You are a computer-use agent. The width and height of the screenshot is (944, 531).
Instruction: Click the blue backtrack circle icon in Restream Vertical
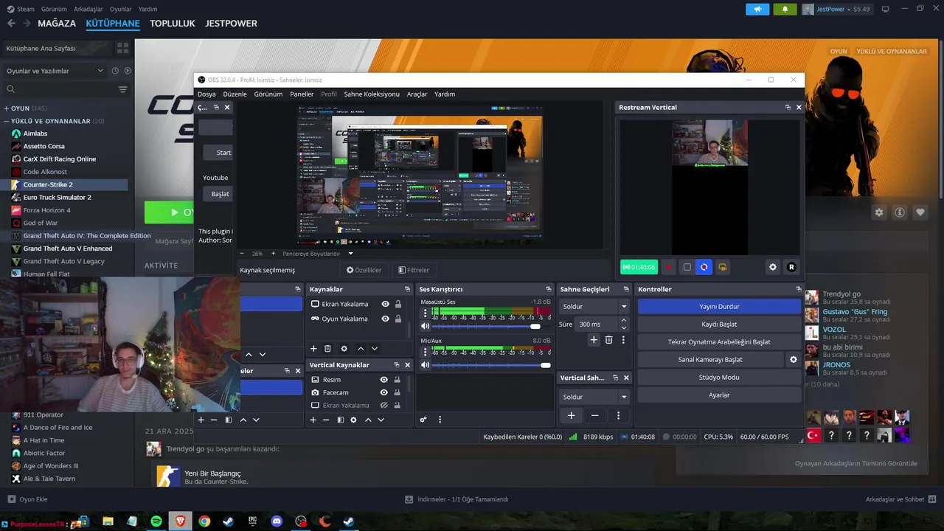click(704, 267)
